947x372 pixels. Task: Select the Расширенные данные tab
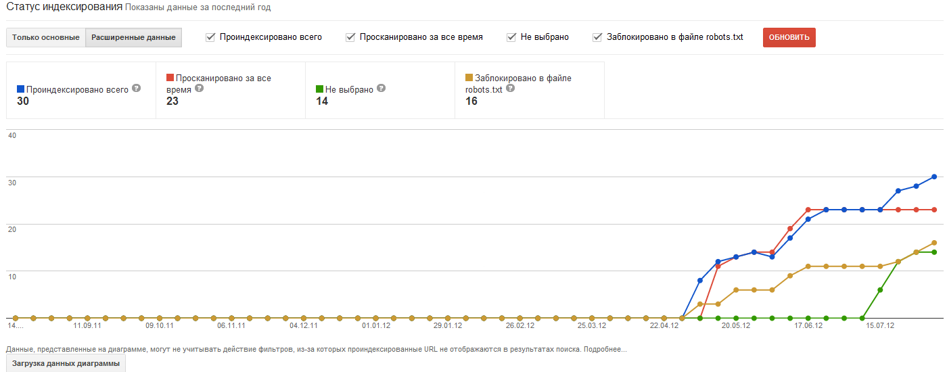(133, 38)
